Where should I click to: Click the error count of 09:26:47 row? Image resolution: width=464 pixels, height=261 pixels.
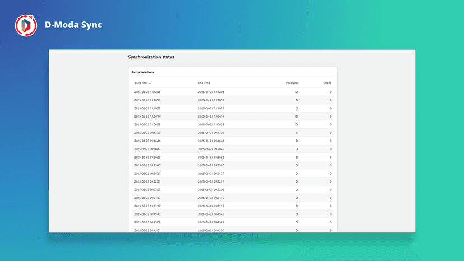[331, 149]
